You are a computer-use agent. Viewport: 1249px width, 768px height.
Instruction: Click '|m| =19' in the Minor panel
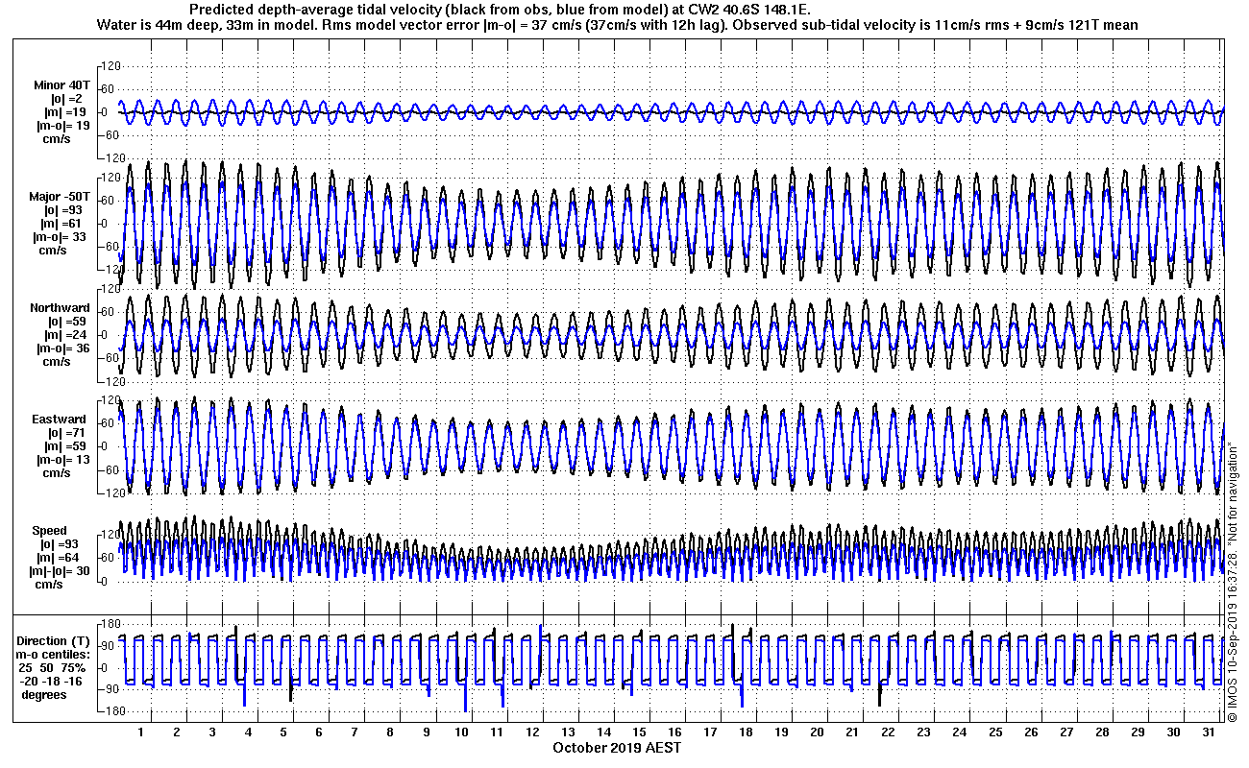pos(67,112)
